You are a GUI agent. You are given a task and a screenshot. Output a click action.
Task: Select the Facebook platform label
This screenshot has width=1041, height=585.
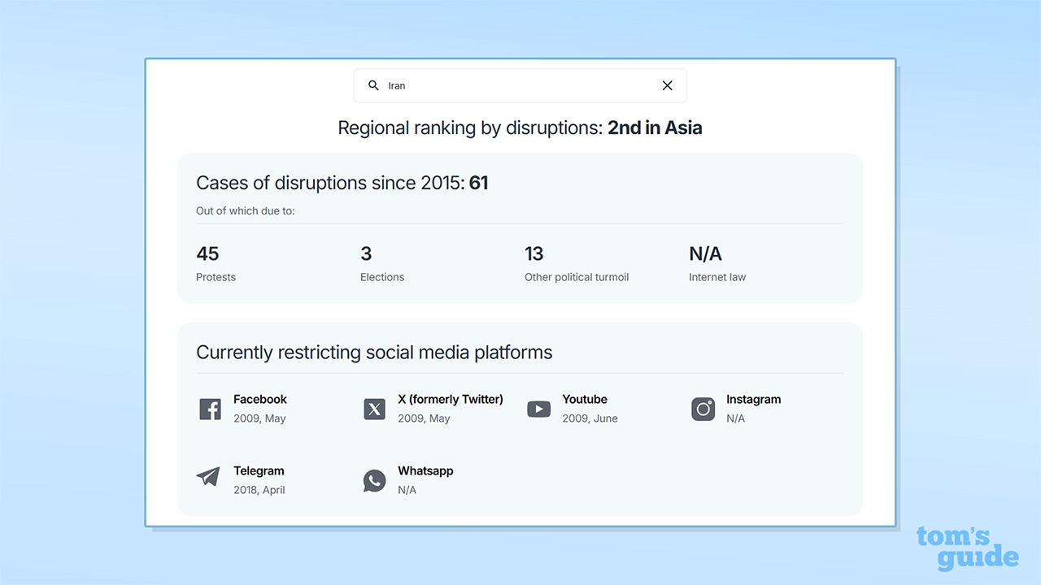(x=260, y=399)
